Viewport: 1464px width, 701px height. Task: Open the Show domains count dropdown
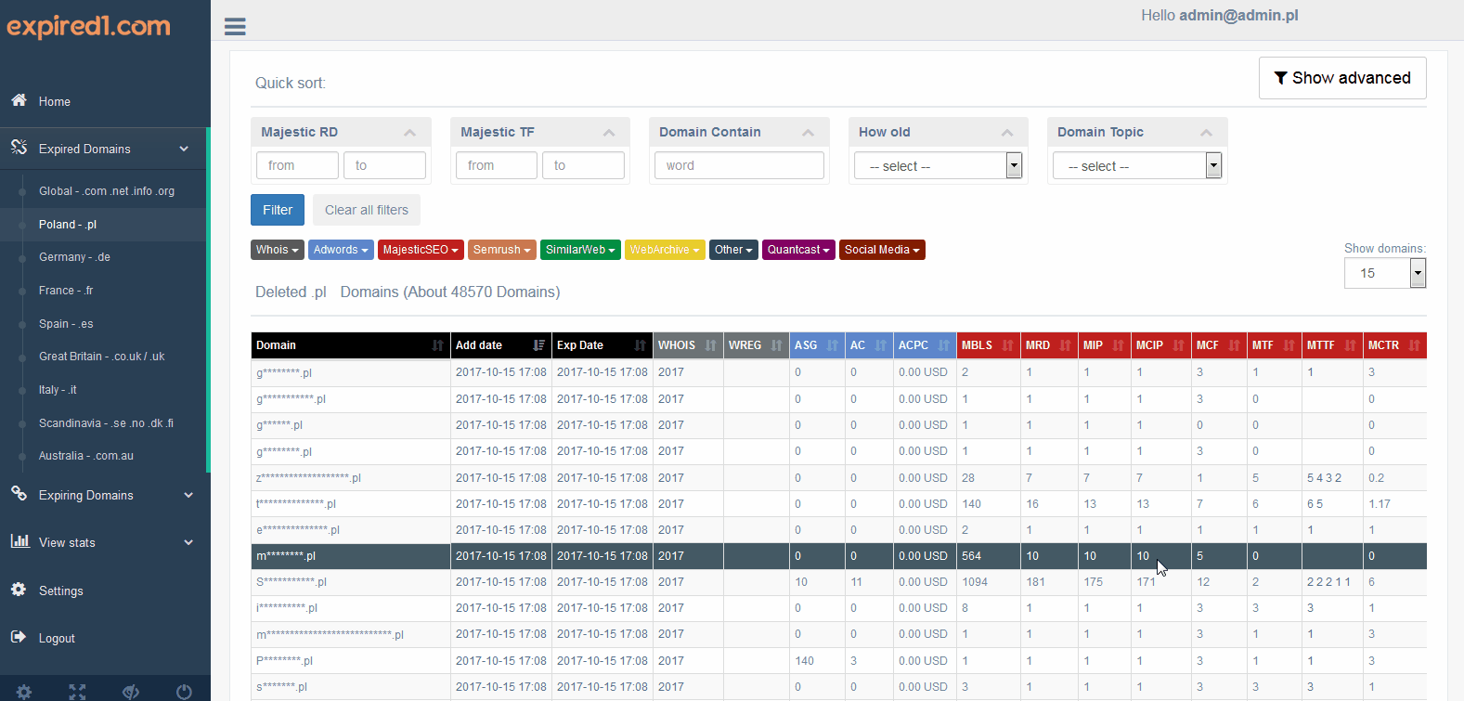1384,273
